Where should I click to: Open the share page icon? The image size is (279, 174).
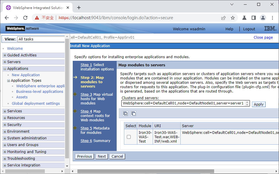(223, 18)
